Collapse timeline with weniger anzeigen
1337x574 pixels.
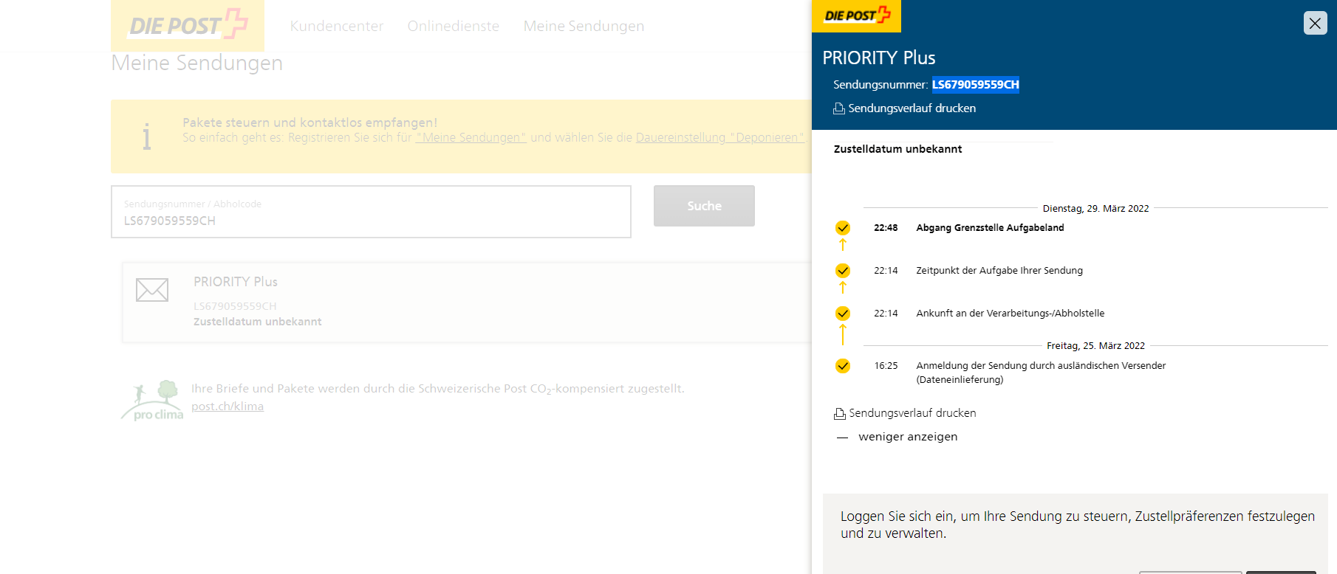click(907, 437)
